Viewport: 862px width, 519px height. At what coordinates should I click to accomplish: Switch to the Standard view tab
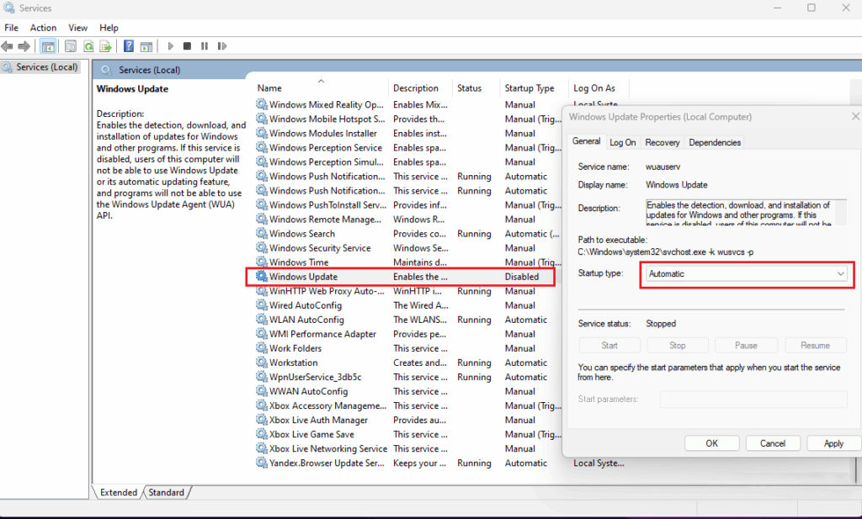[x=166, y=492]
